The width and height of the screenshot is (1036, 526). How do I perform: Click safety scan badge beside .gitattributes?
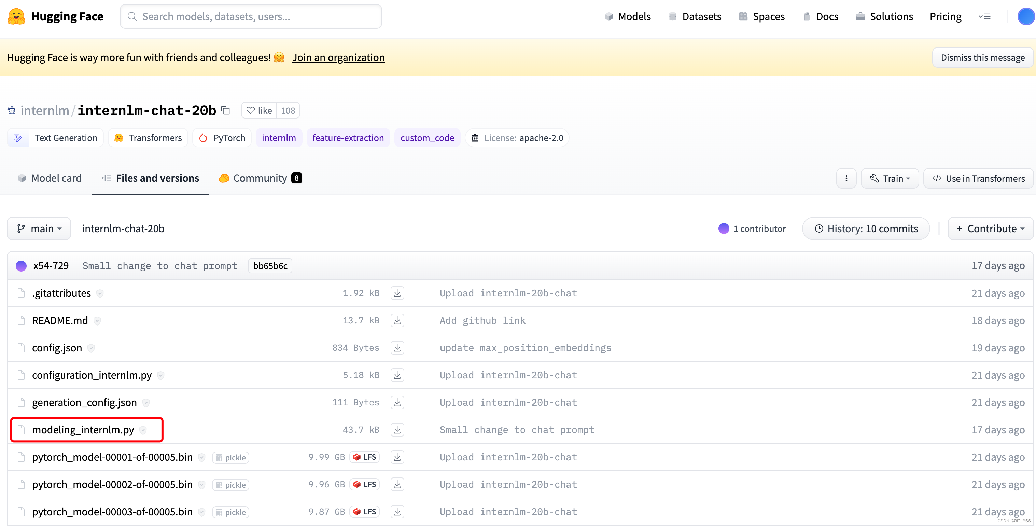pyautogui.click(x=100, y=293)
